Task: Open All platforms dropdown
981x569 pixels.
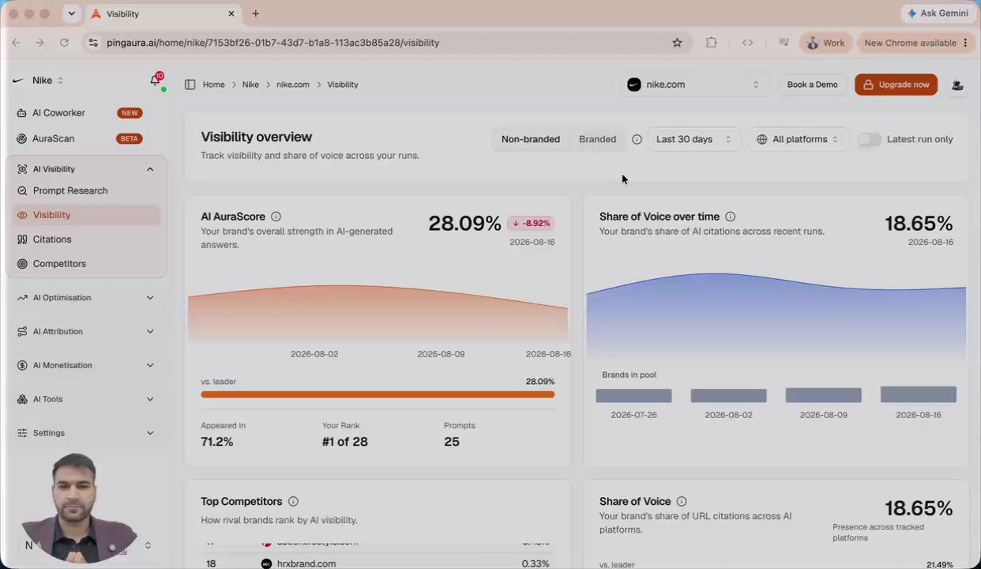Action: [x=798, y=139]
